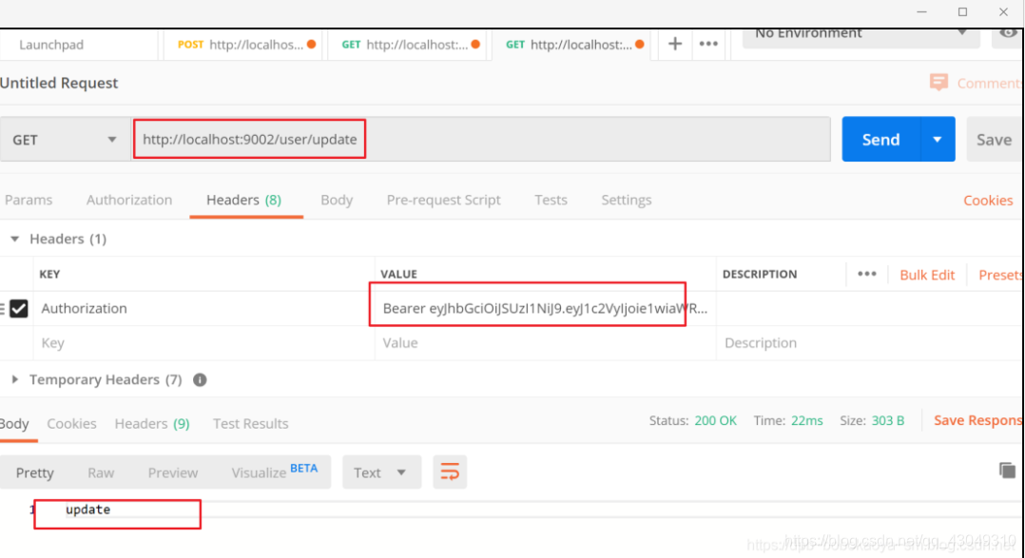Viewport: 1025px width, 558px height.
Task: Switch to the middle GET request tab
Action: 407,45
